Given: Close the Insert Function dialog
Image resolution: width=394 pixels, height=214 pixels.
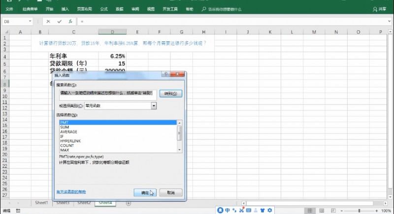Looking at the screenshot, I should point(177,74).
